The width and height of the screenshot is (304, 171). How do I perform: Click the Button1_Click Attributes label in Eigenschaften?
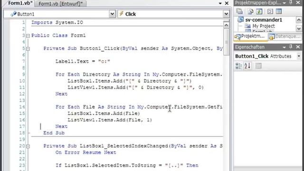(x=263, y=56)
